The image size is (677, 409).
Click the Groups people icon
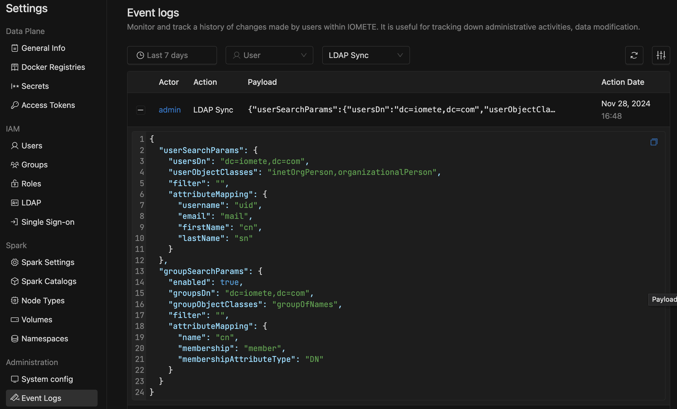[x=15, y=165]
